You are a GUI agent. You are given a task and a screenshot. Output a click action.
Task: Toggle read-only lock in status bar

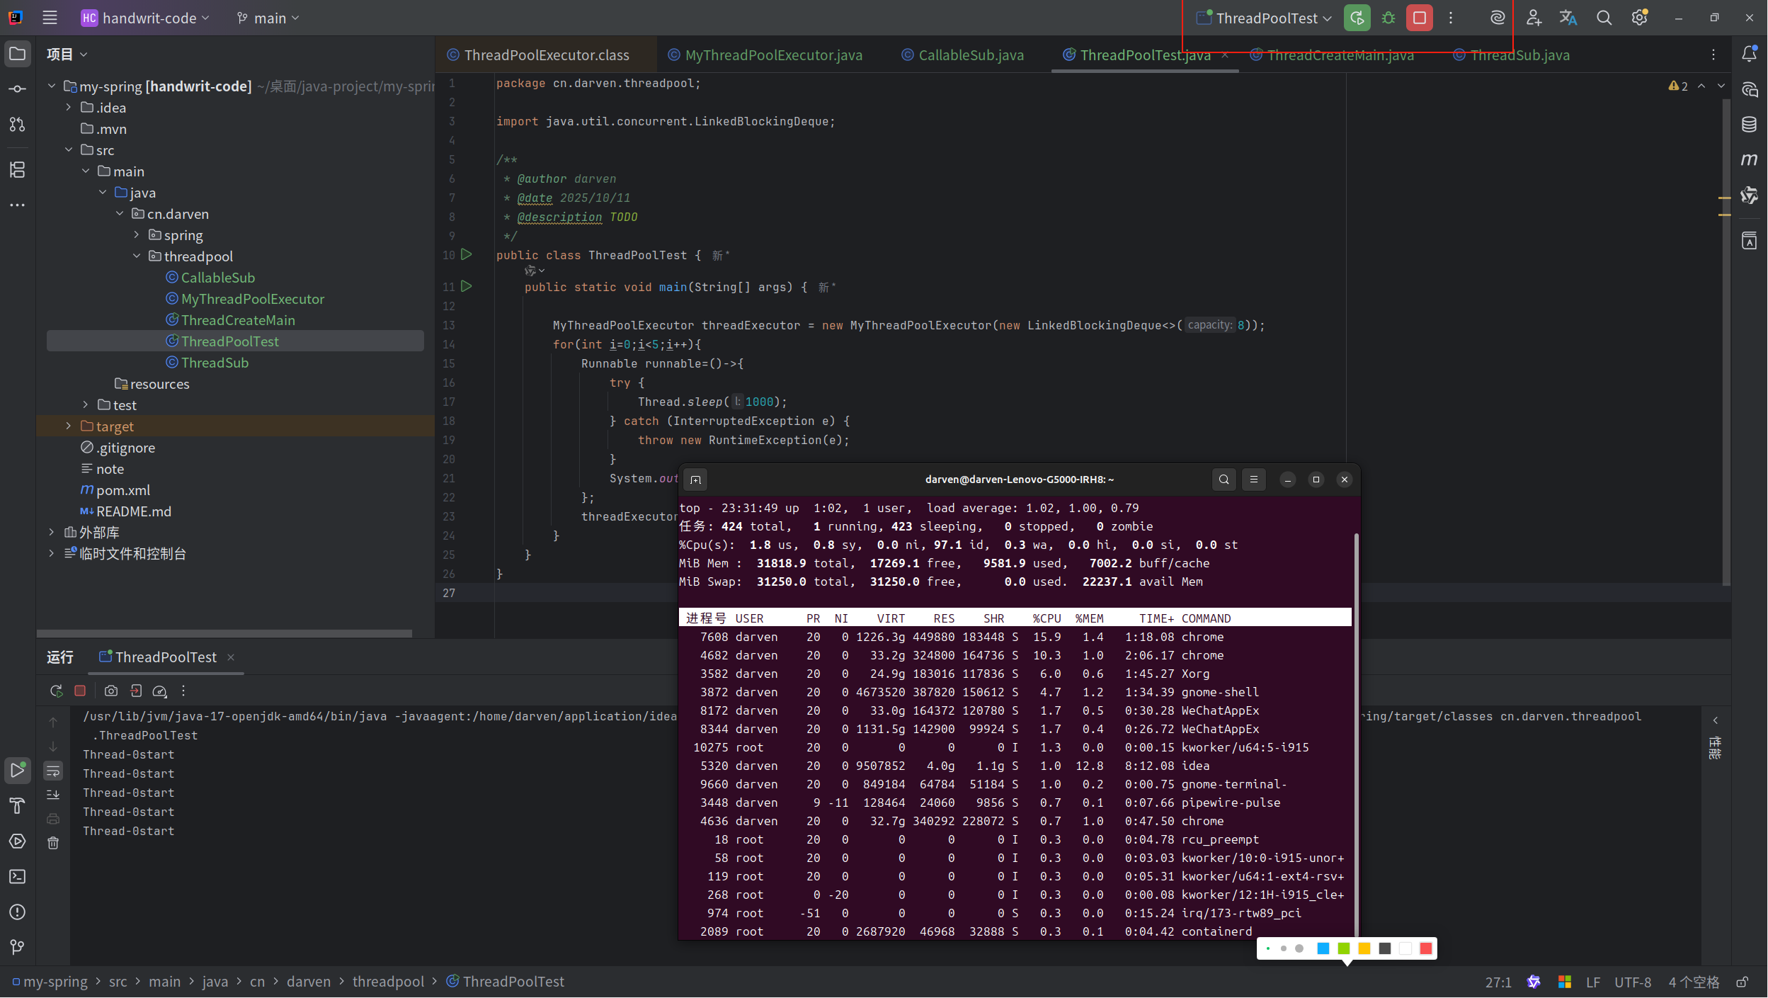tap(1743, 982)
